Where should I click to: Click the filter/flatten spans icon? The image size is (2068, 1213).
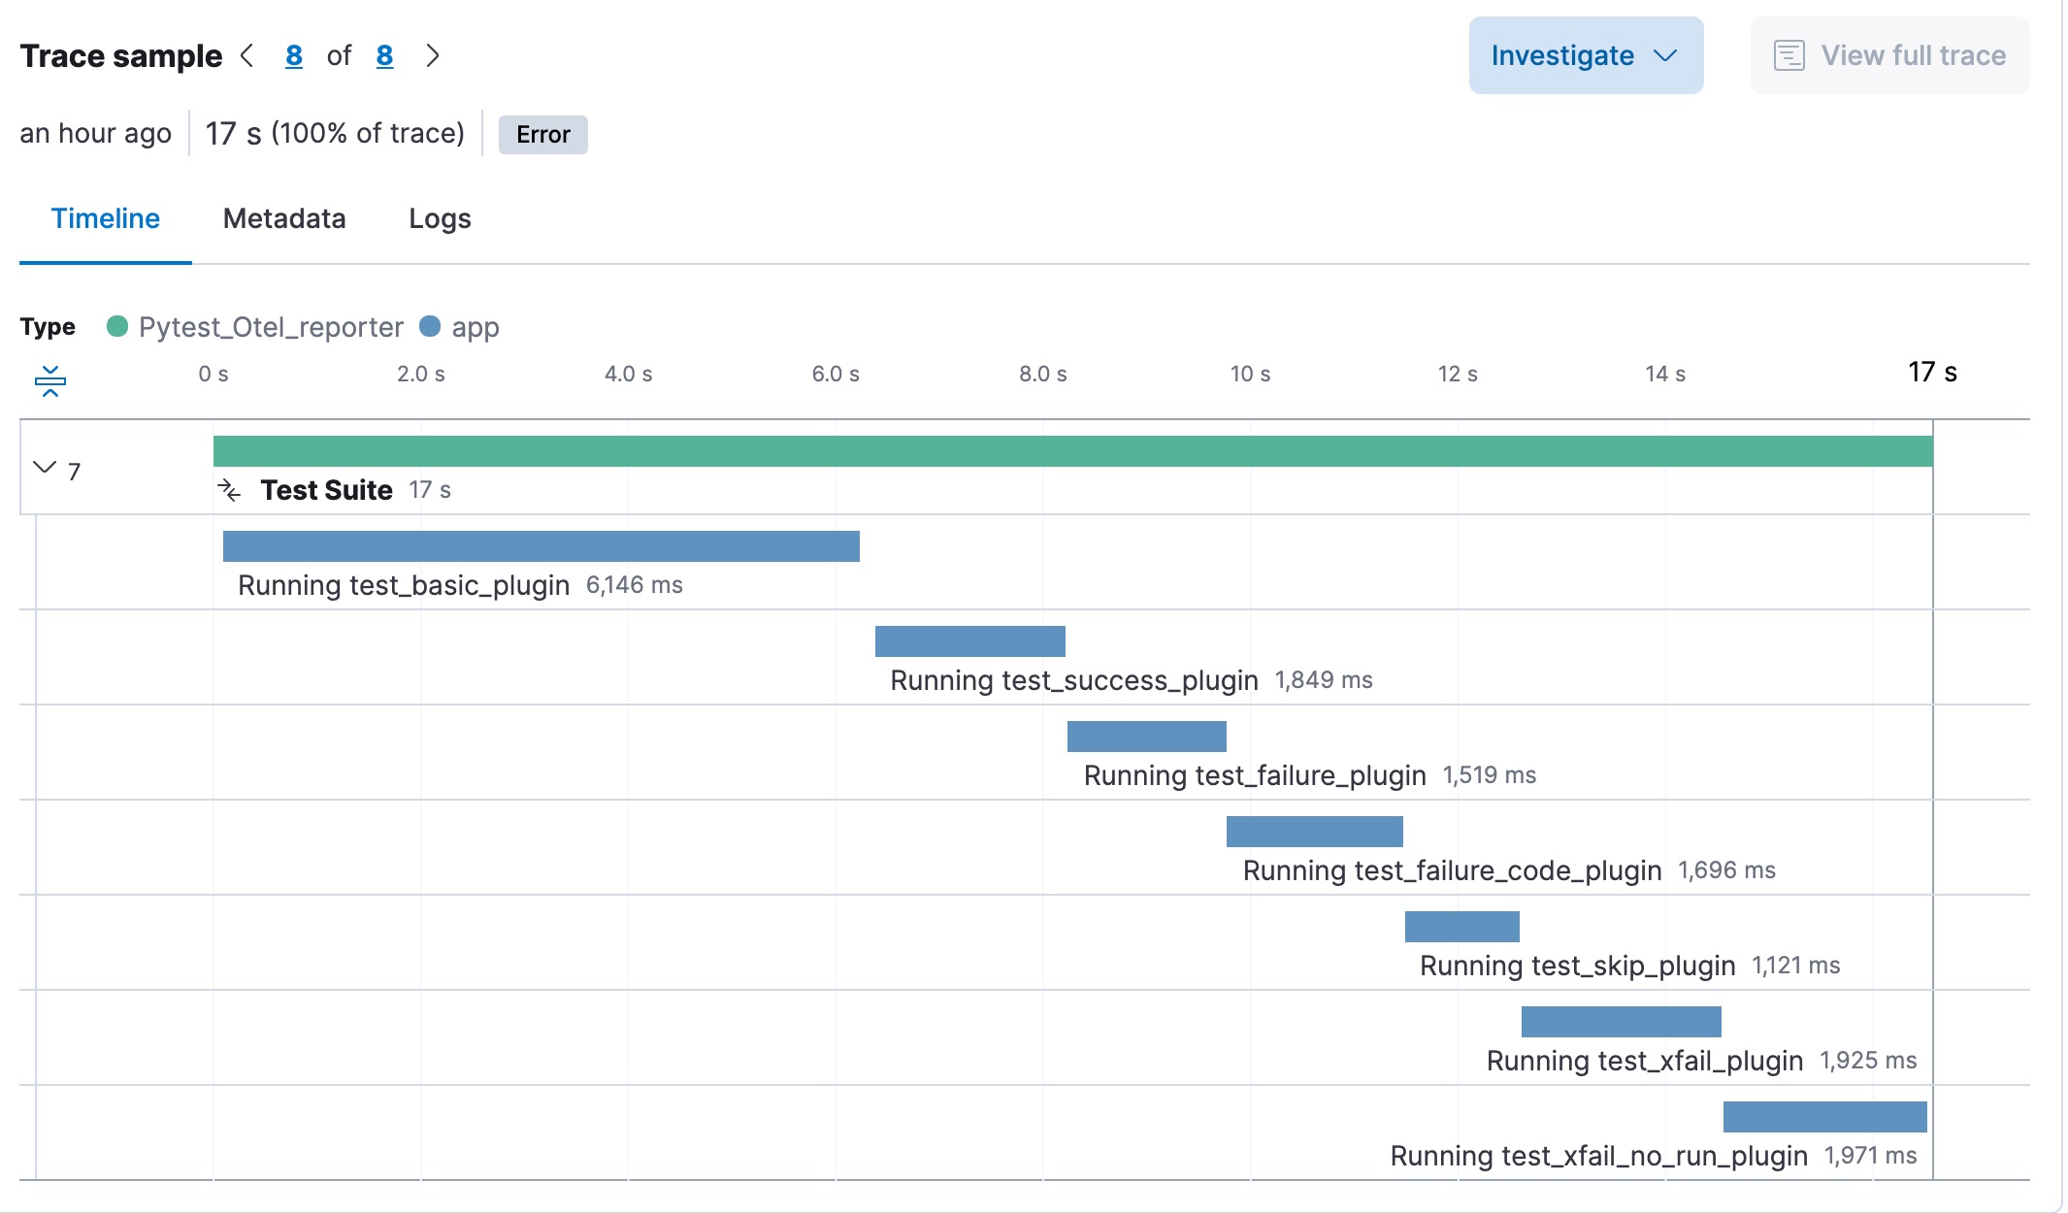point(49,381)
